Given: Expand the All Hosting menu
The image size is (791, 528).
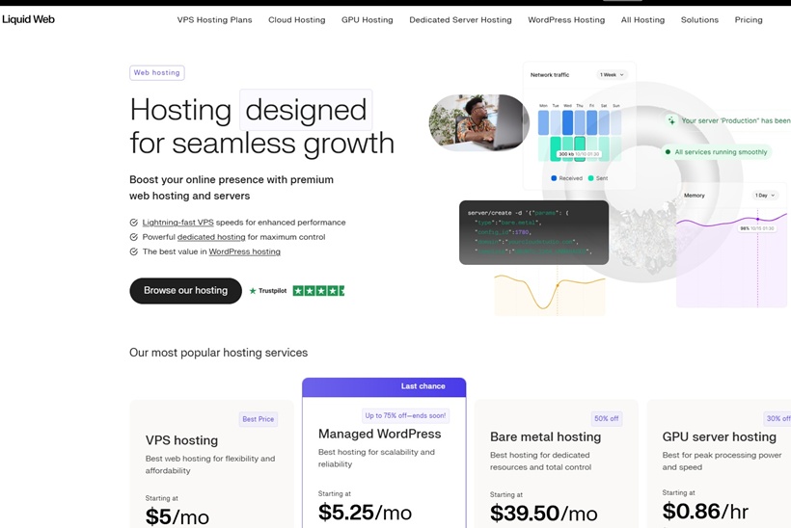Looking at the screenshot, I should click(x=642, y=19).
